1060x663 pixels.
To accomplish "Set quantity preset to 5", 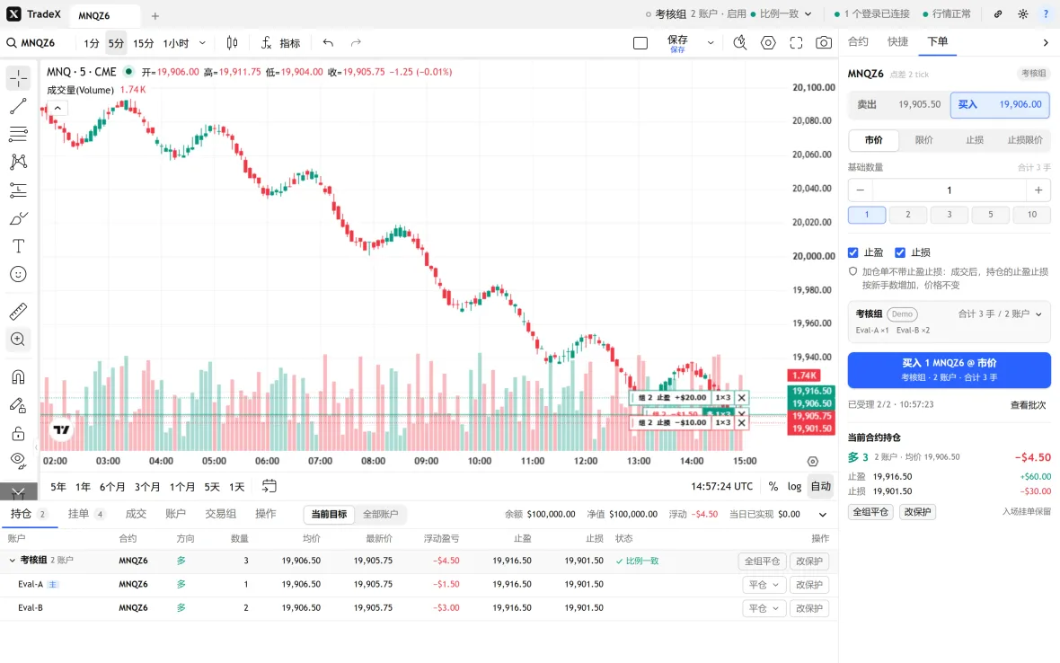I will (x=990, y=215).
